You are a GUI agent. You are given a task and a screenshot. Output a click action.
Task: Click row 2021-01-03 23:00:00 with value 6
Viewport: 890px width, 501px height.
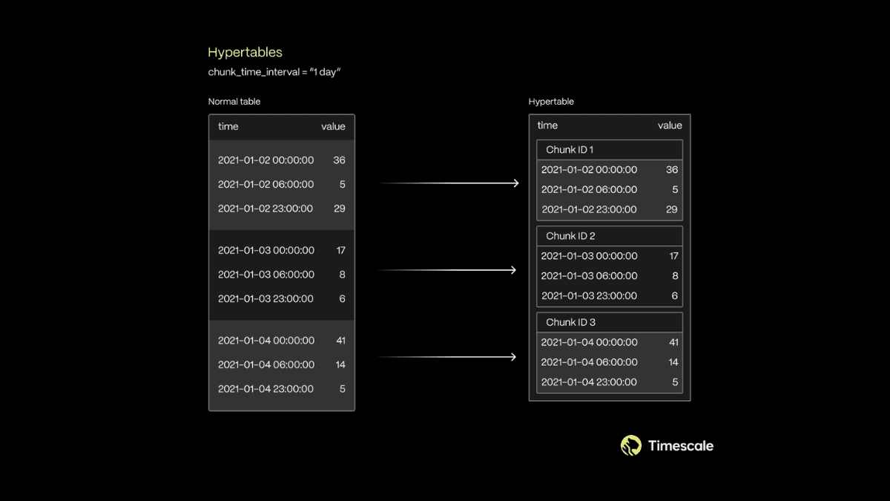[x=265, y=298]
